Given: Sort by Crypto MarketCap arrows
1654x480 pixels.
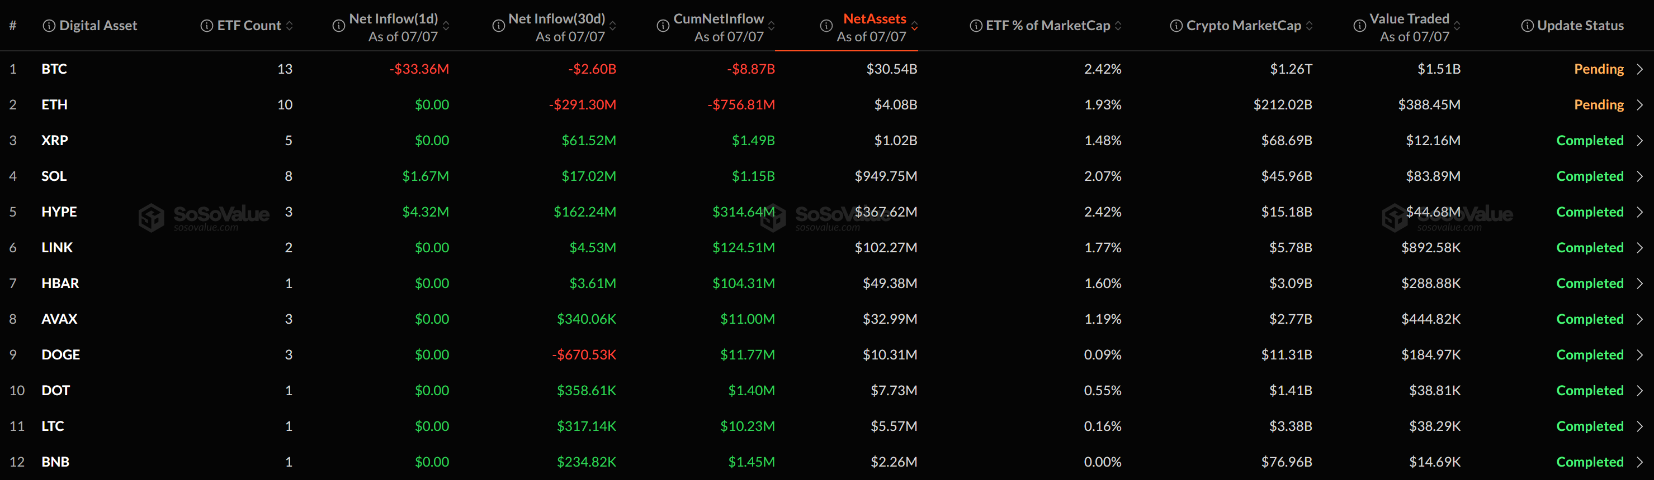Looking at the screenshot, I should [1309, 26].
